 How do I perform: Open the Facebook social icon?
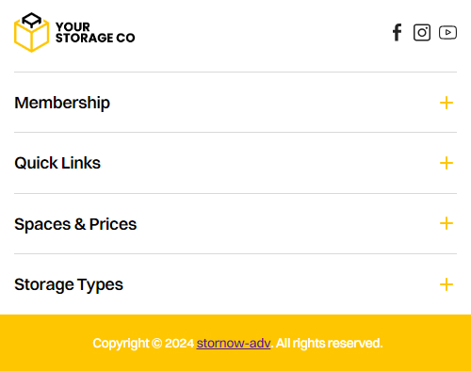(x=398, y=32)
